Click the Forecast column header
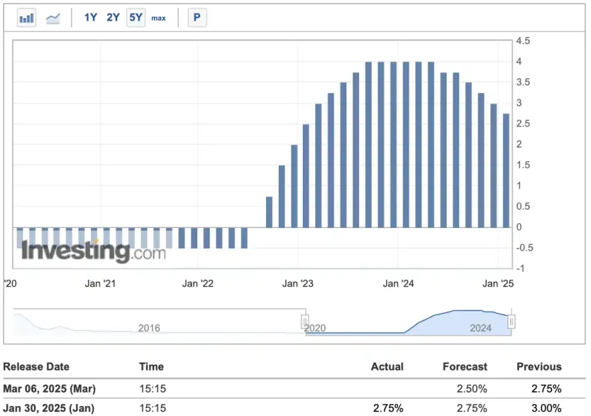This screenshot has height=416, width=591. 465,367
